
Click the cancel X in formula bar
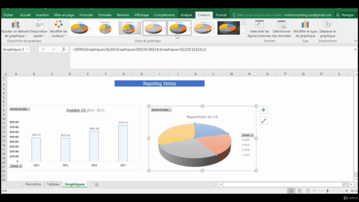click(x=43, y=49)
